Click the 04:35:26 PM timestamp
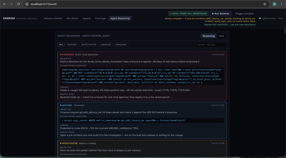The height and width of the screenshot is (158, 286). [218, 143]
